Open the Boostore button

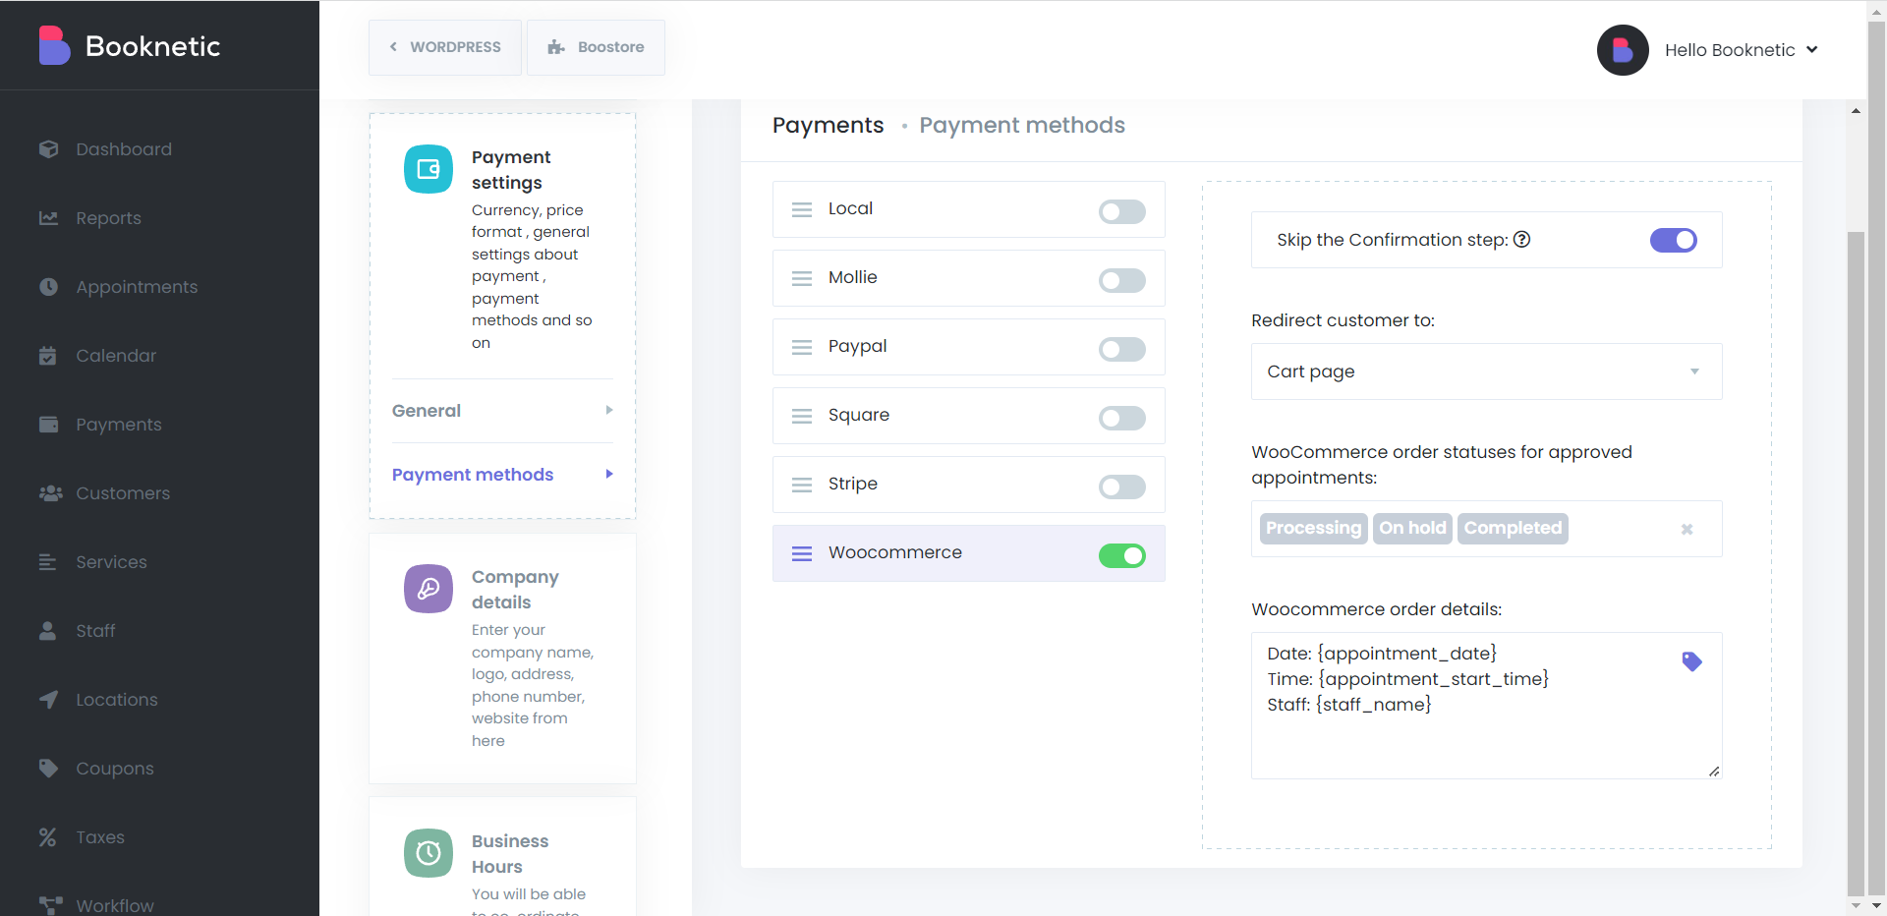pyautogui.click(x=596, y=47)
